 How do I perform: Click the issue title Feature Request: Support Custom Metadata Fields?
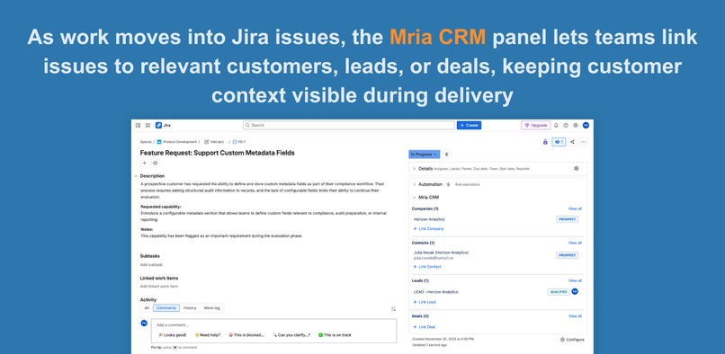point(218,153)
